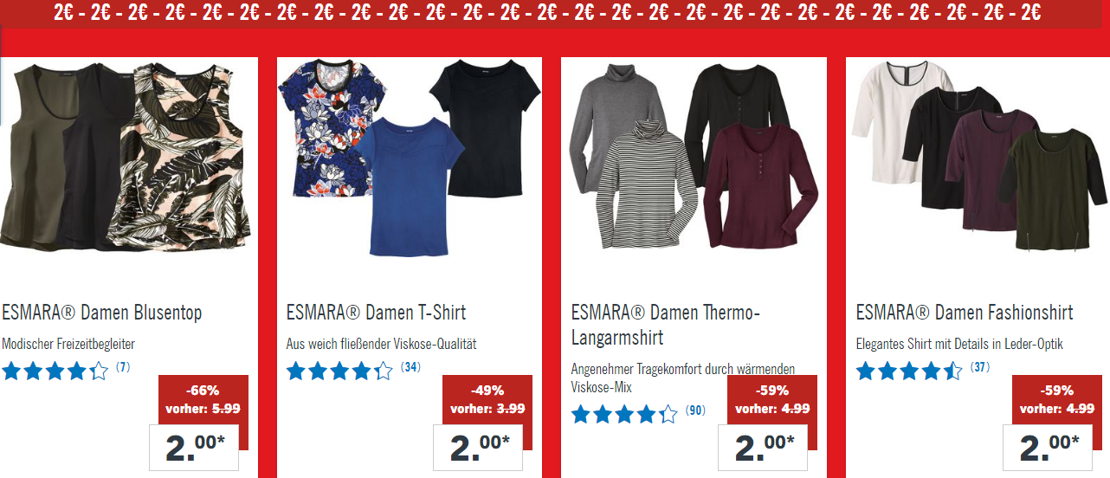Click the star rating of the Blusentop

55,371
